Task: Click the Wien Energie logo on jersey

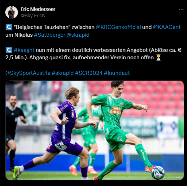Action: pos(115,110)
